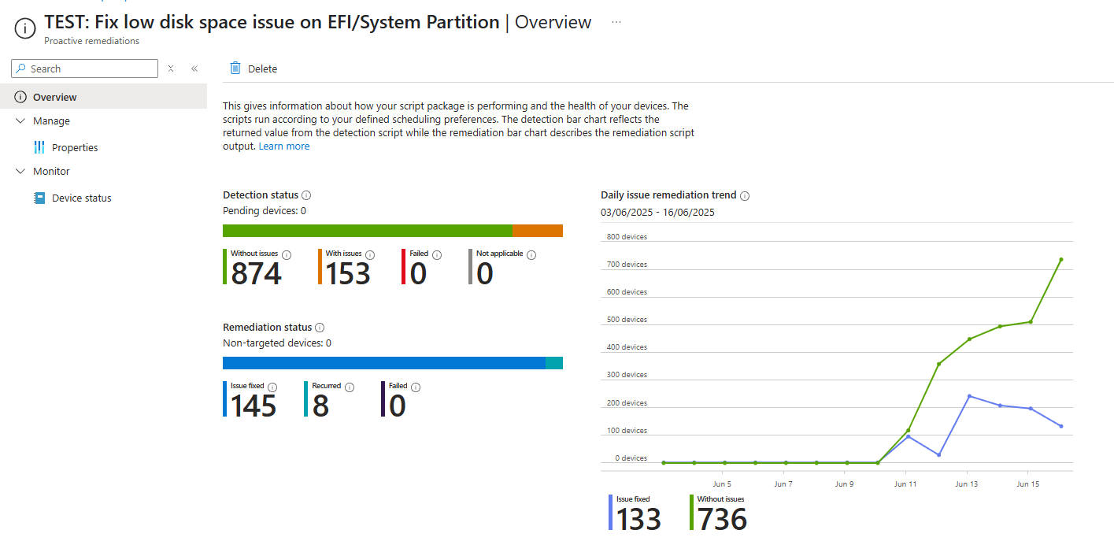
Task: Click the search magnifier icon in sidebar
Action: (21, 69)
